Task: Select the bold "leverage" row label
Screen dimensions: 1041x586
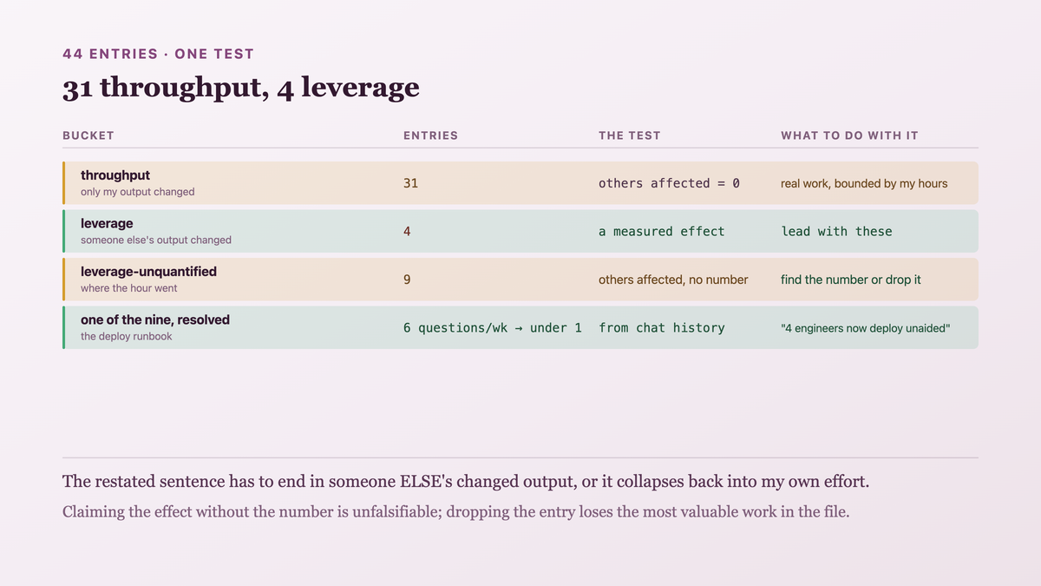Action: [107, 224]
